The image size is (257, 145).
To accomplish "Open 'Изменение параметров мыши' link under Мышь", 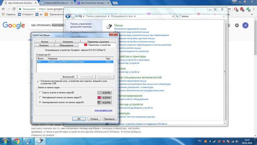I will pos(130,29).
